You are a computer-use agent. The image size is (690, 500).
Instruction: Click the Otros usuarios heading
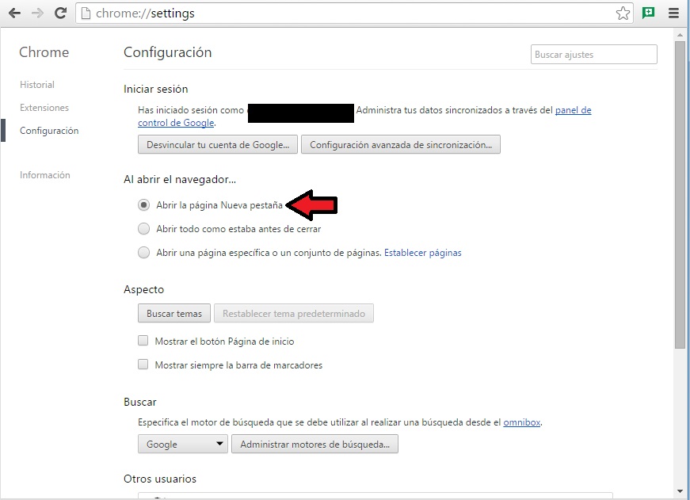click(x=160, y=479)
